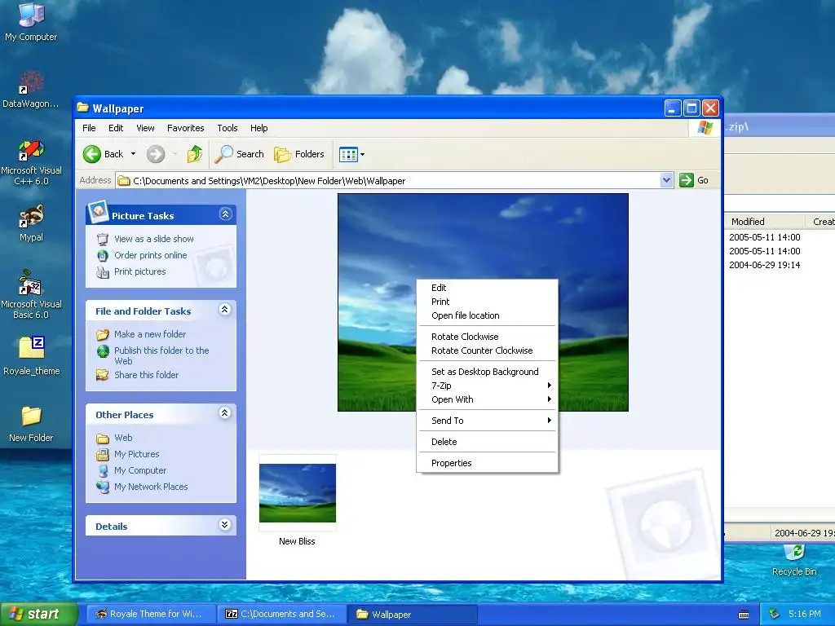Collapse the Picture Tasks panel
Viewport: 835px width, 626px height.
[x=225, y=214]
